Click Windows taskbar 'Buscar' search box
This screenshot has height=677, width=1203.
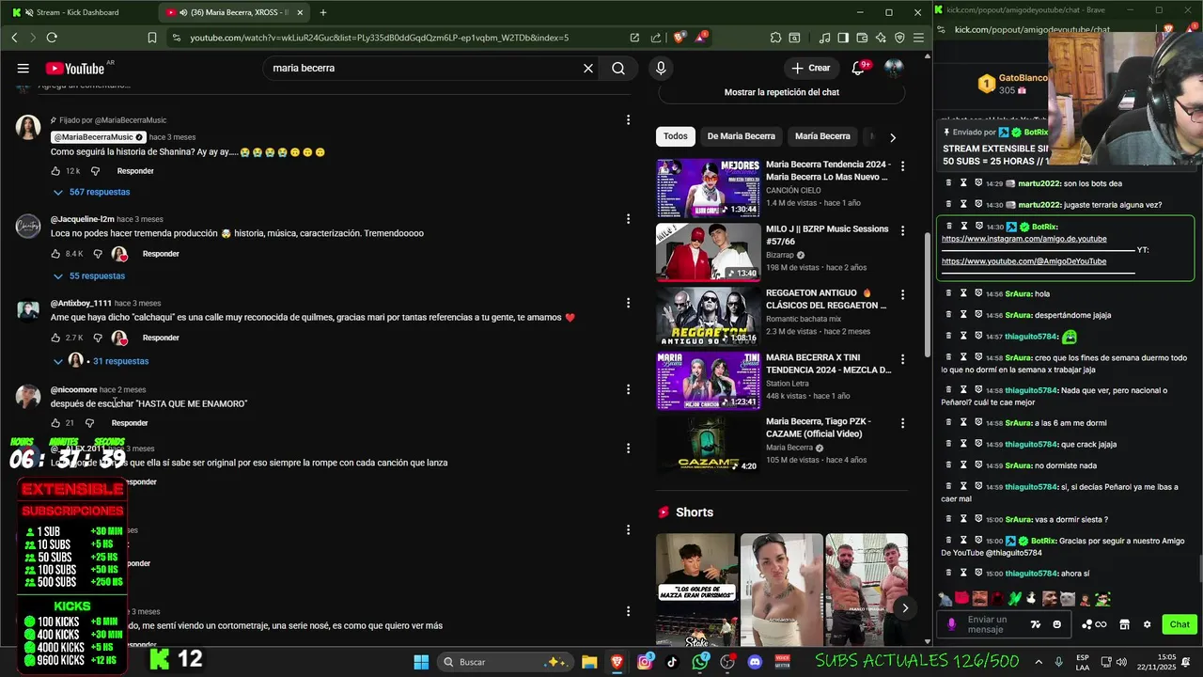[x=506, y=662]
